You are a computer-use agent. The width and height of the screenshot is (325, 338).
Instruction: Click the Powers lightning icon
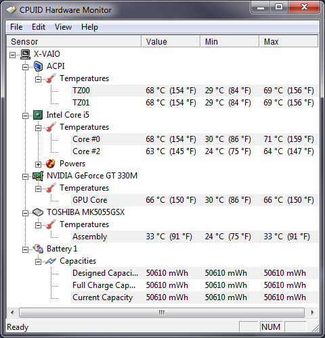51,164
